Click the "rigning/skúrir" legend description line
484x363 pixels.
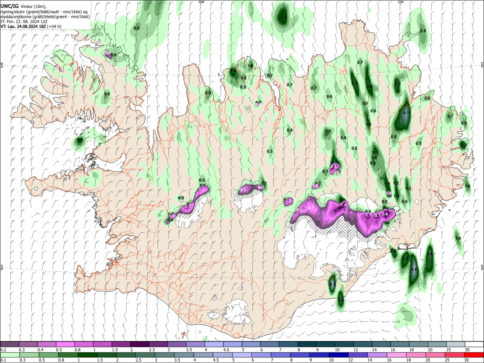[x=44, y=12]
